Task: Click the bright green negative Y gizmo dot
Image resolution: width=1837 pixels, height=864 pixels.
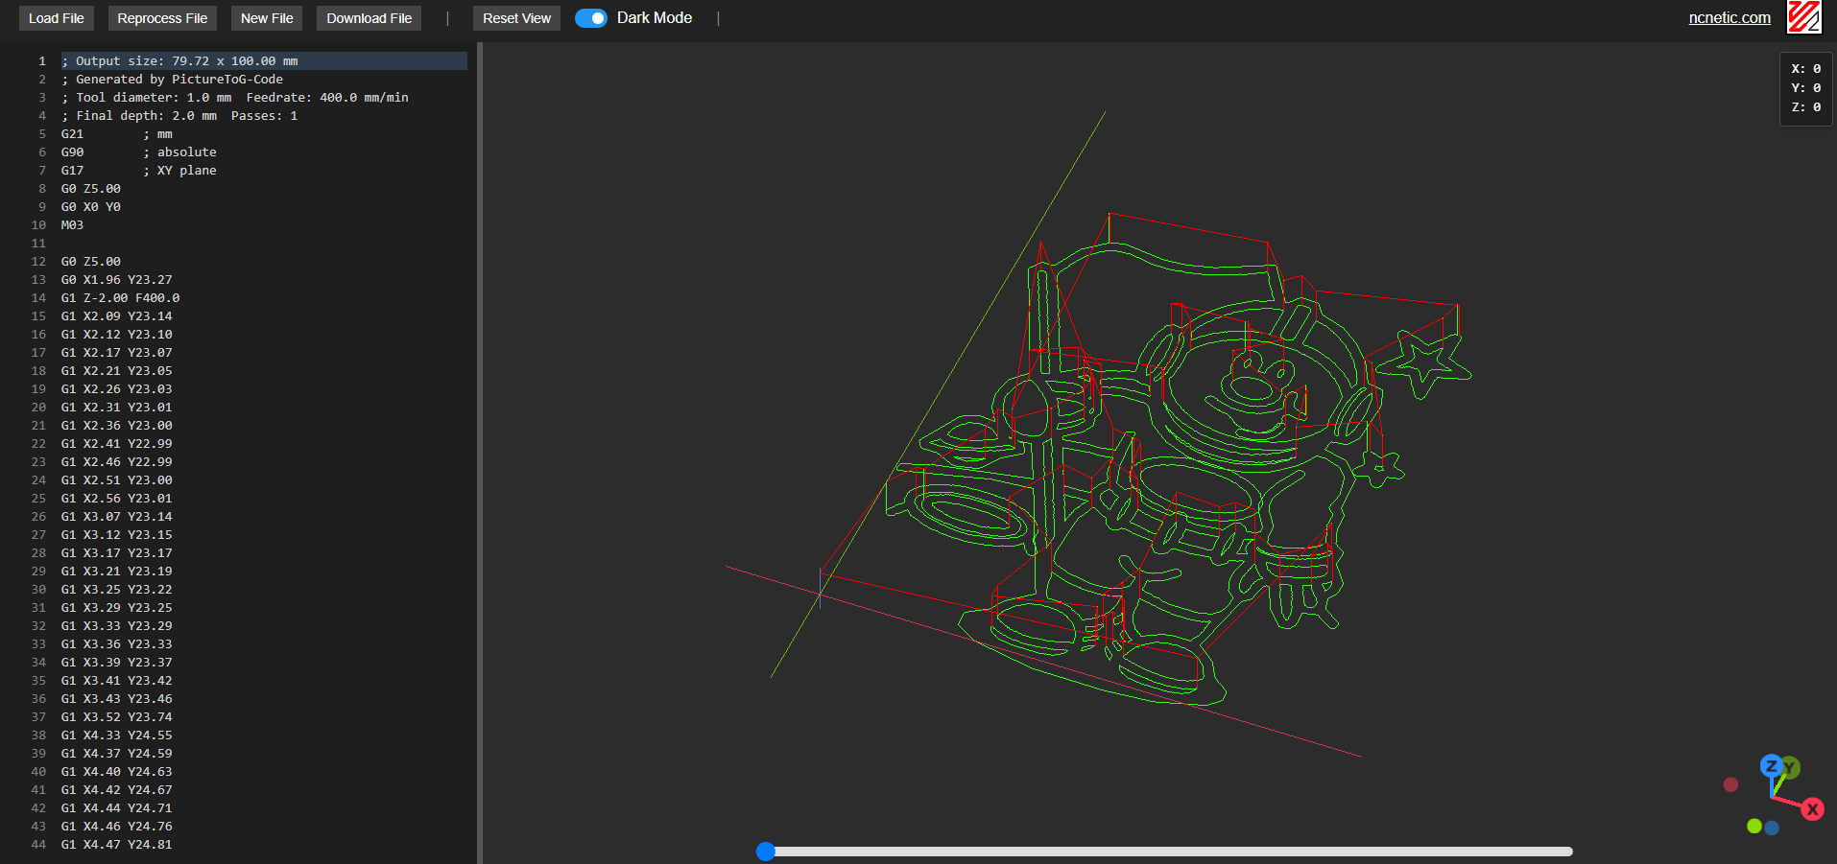Action: (1754, 826)
